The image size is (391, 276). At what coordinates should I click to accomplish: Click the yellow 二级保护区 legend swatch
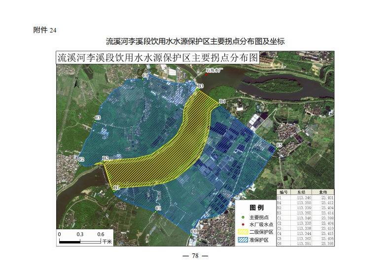tap(242, 232)
